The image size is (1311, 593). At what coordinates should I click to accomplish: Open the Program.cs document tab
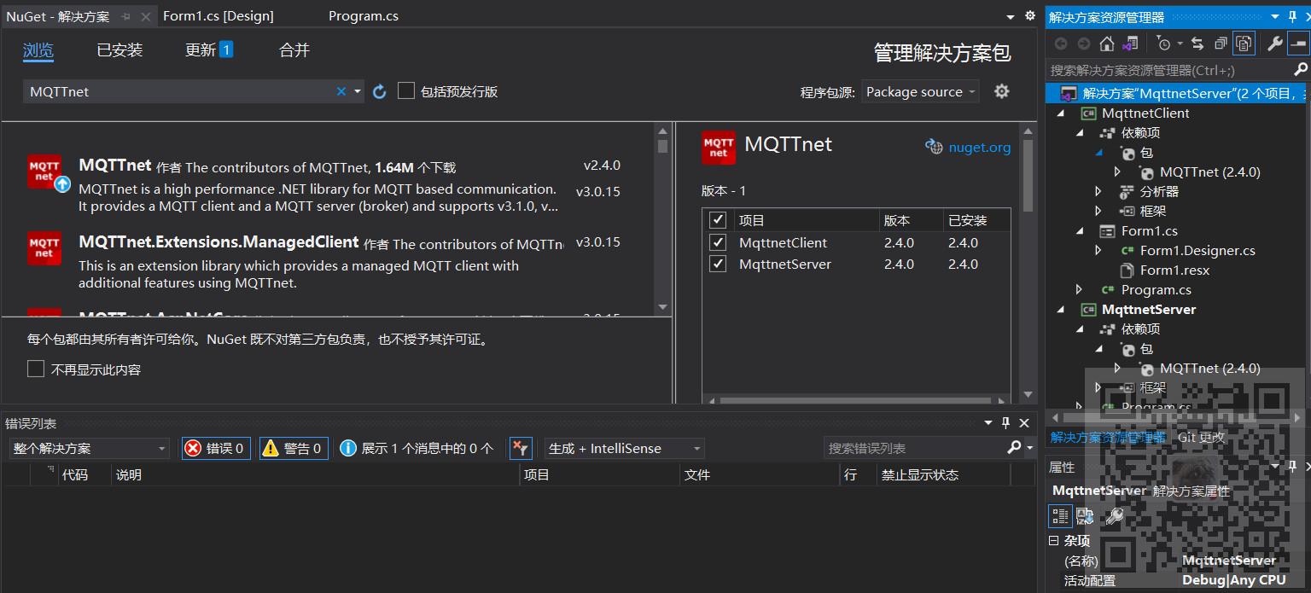coord(364,16)
